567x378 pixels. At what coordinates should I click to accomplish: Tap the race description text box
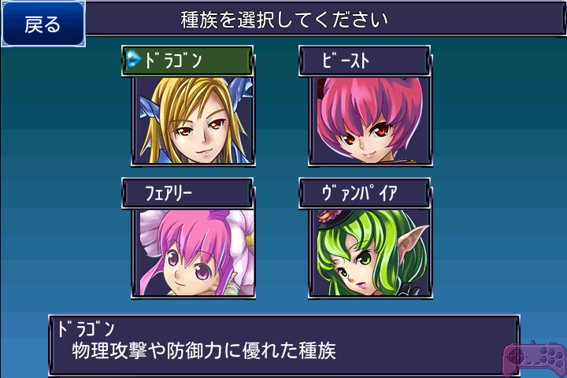pyautogui.click(x=283, y=346)
